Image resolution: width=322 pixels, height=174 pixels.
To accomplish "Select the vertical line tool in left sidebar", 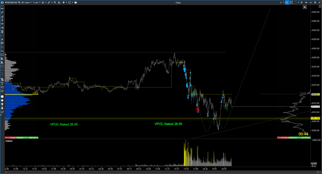I will (x=2, y=20).
